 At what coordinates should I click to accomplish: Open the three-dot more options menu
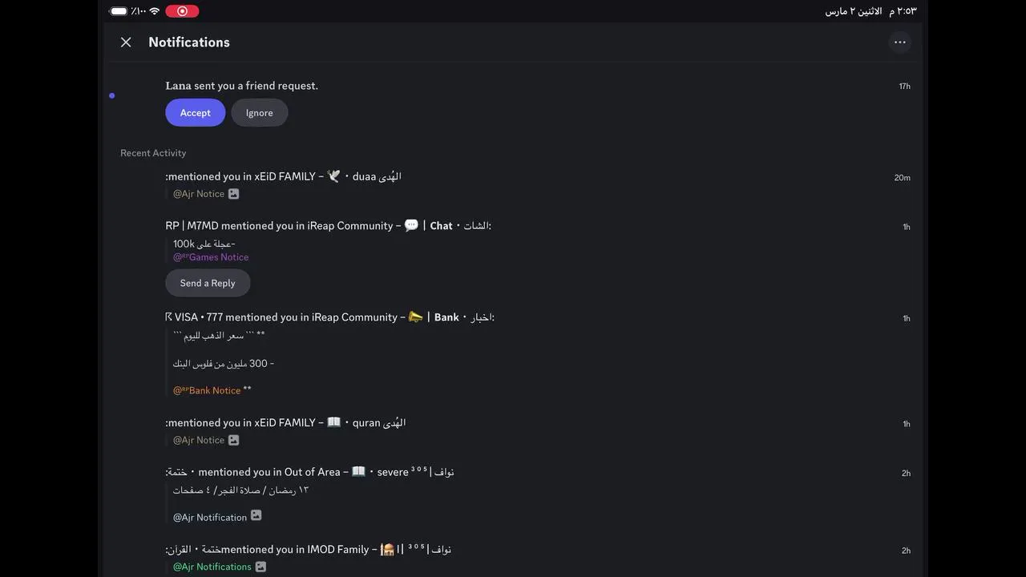tap(899, 42)
